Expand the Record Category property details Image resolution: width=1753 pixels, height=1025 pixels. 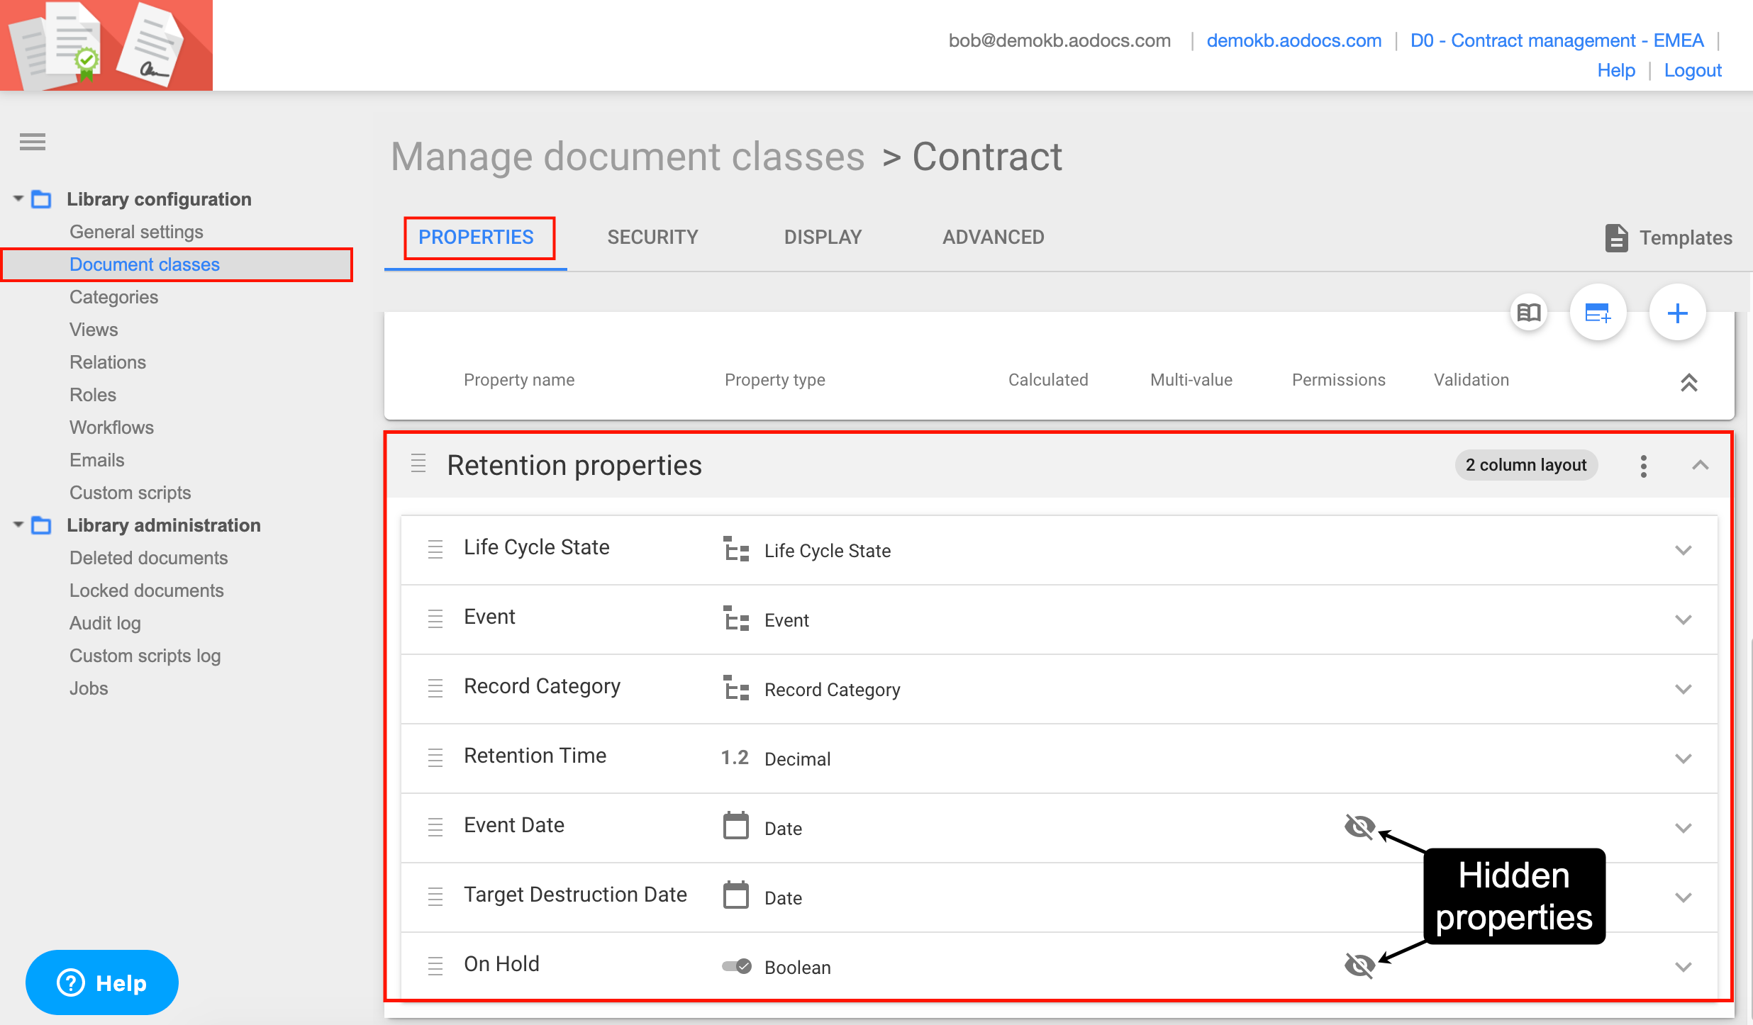pos(1684,688)
